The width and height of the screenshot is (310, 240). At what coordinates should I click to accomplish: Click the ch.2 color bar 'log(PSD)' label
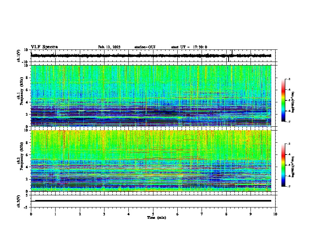point(293,167)
